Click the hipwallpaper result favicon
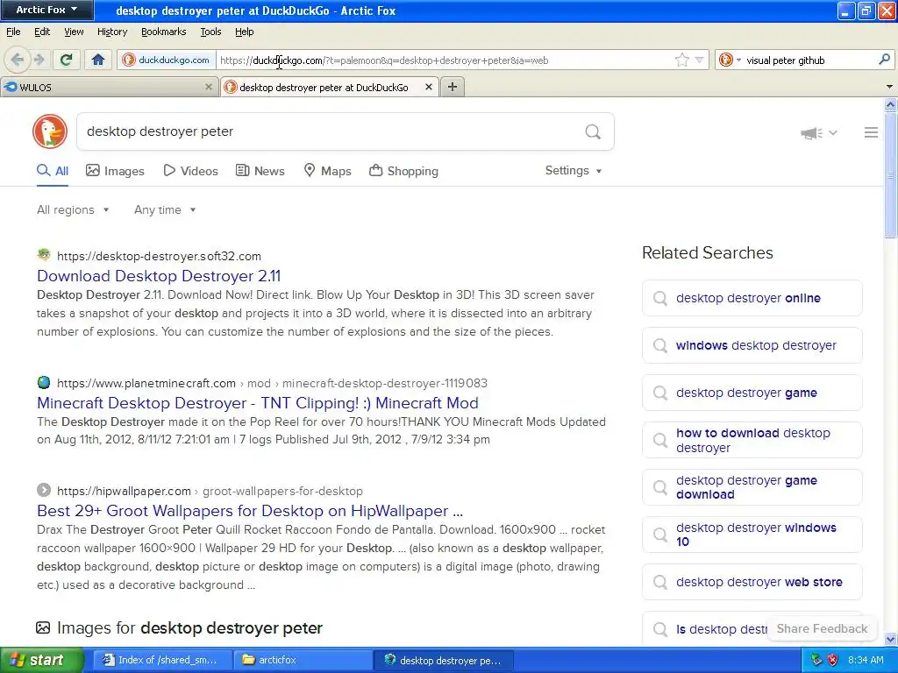898x673 pixels. 44,490
